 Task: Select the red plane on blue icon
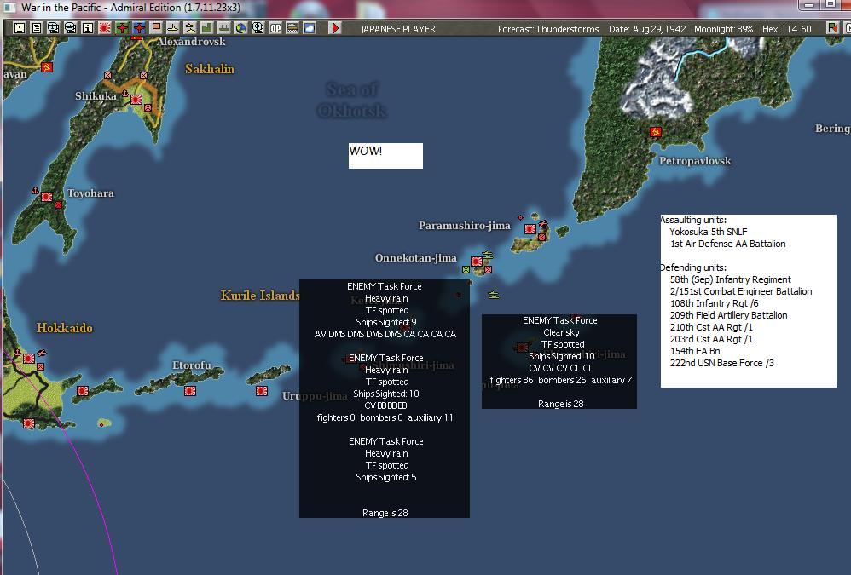coord(139,27)
